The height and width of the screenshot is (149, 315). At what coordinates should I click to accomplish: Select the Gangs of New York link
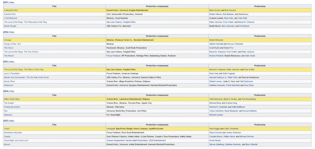tap(12, 44)
